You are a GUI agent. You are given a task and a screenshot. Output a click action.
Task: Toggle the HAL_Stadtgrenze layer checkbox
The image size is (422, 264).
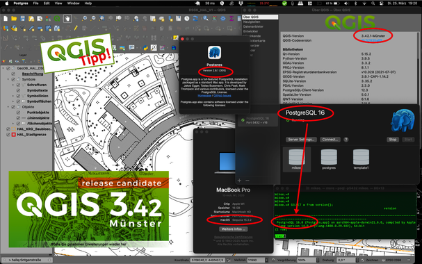click(8, 134)
